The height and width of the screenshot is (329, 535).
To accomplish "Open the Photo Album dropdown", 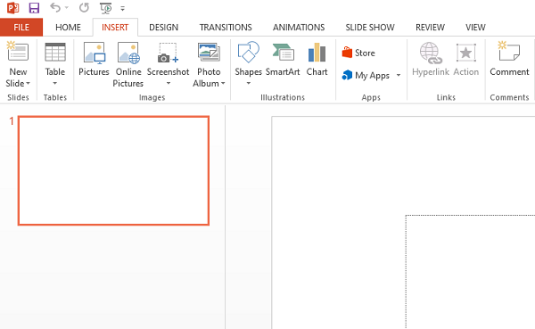I will click(x=223, y=83).
